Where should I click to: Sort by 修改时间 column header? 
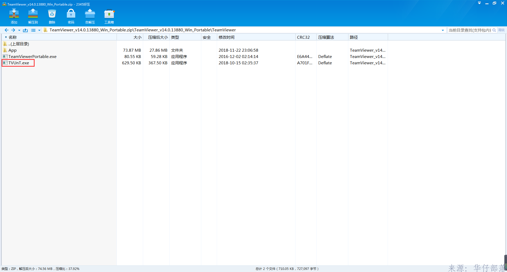pos(256,37)
